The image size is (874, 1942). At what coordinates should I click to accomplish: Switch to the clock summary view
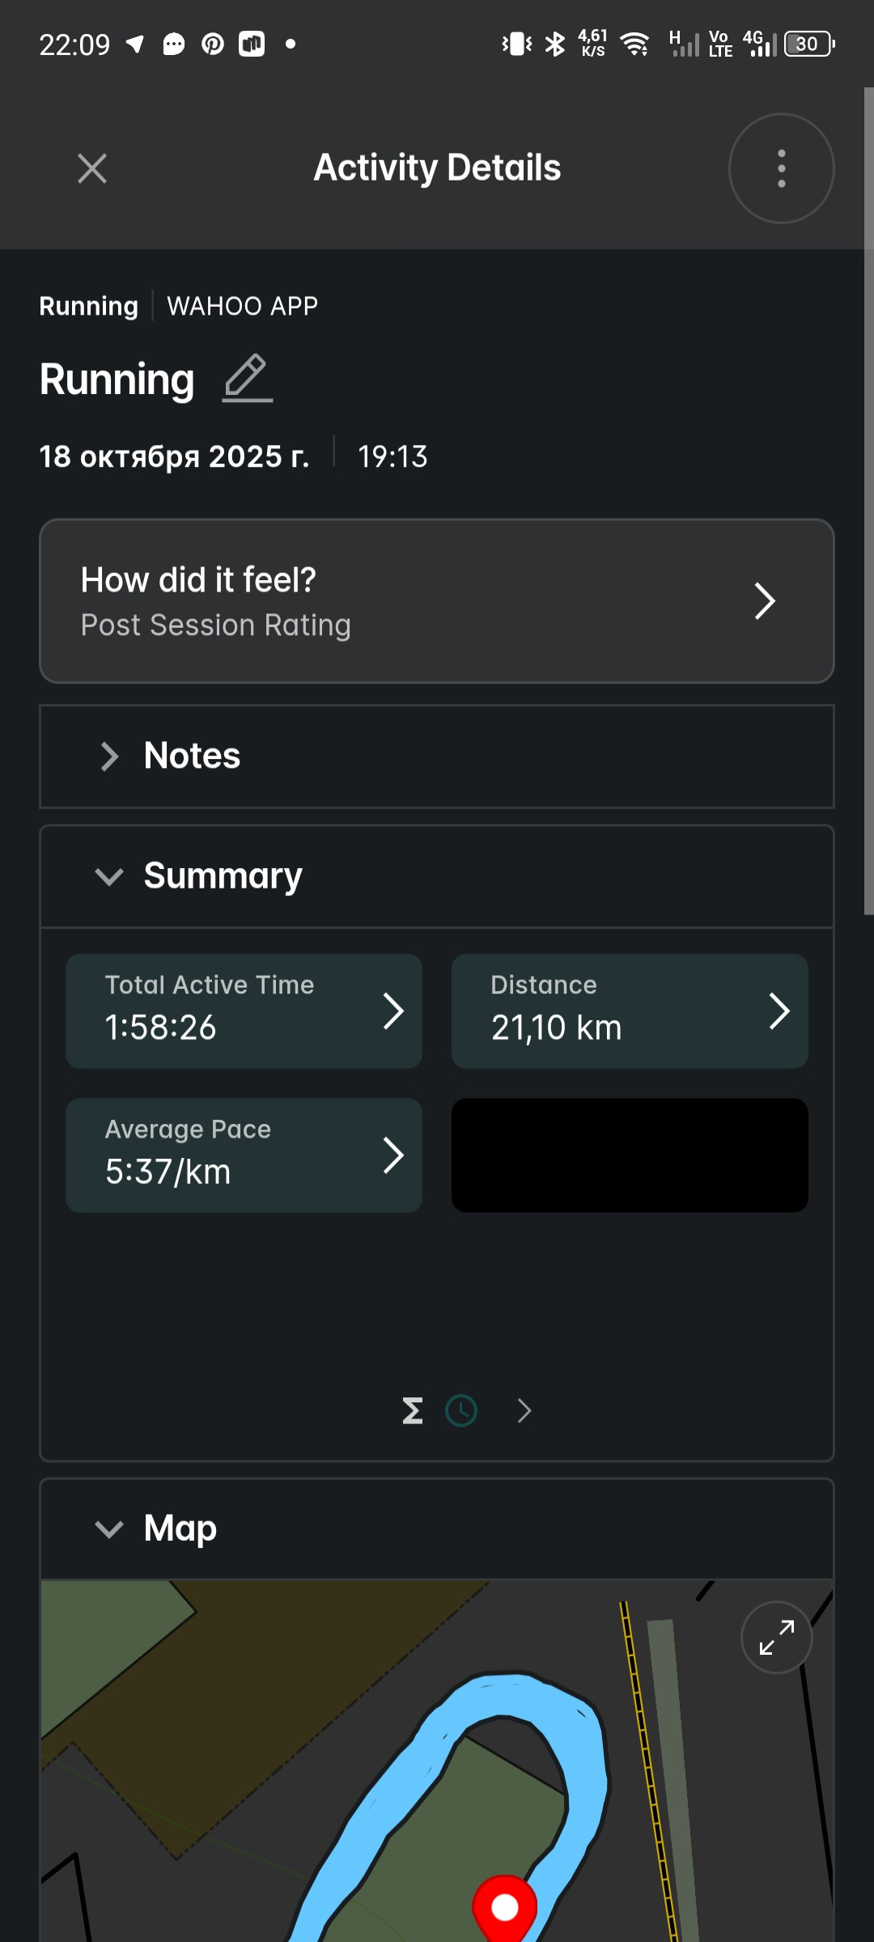tap(461, 1410)
